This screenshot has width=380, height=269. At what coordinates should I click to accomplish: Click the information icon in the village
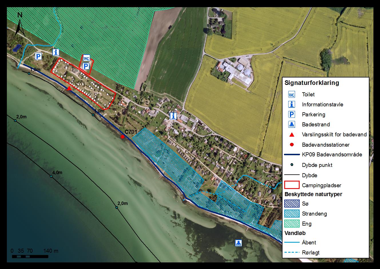click(173, 116)
